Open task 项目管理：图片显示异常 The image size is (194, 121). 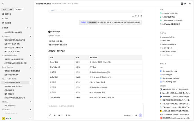tap(13, 86)
